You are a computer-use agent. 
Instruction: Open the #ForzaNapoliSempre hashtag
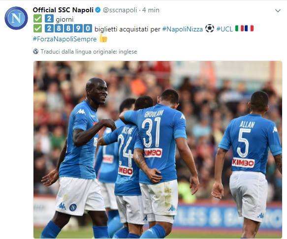pos(65,39)
